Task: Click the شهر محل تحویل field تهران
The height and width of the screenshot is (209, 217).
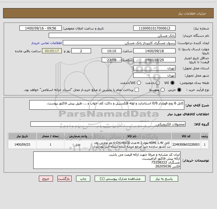Action: coord(154,75)
